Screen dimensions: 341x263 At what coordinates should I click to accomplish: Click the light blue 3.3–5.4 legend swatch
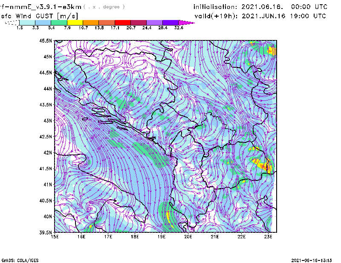[43, 23]
